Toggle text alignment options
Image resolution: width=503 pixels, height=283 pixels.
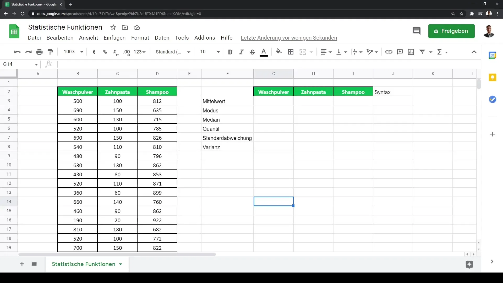coord(325,52)
